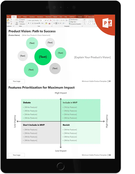The width and height of the screenshot is (135, 174).
Task: Click the High Impact axis label
Action: pos(61,93)
